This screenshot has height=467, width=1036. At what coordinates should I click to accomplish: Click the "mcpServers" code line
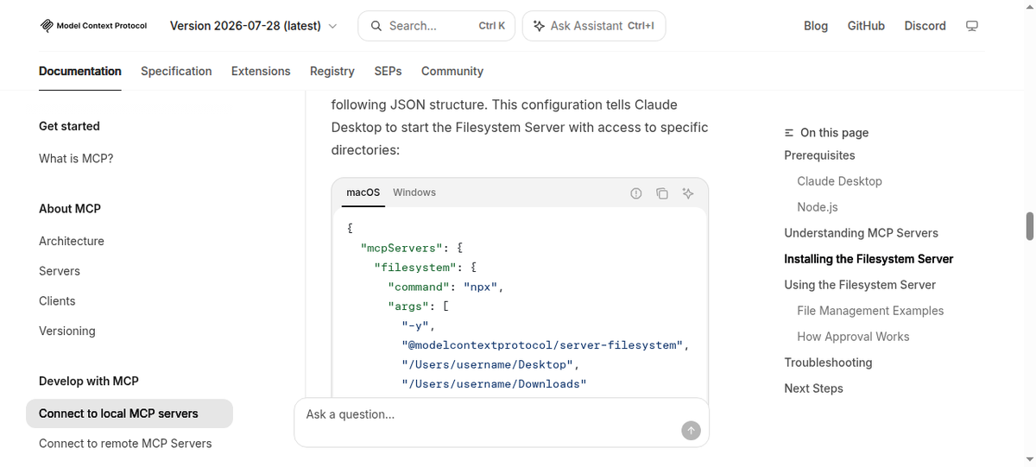[413, 248]
